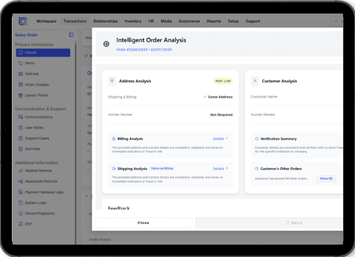This screenshot has width=355, height=257.
Task: Collapse the Sales Order sidebar panel icon
Action: pyautogui.click(x=71, y=35)
